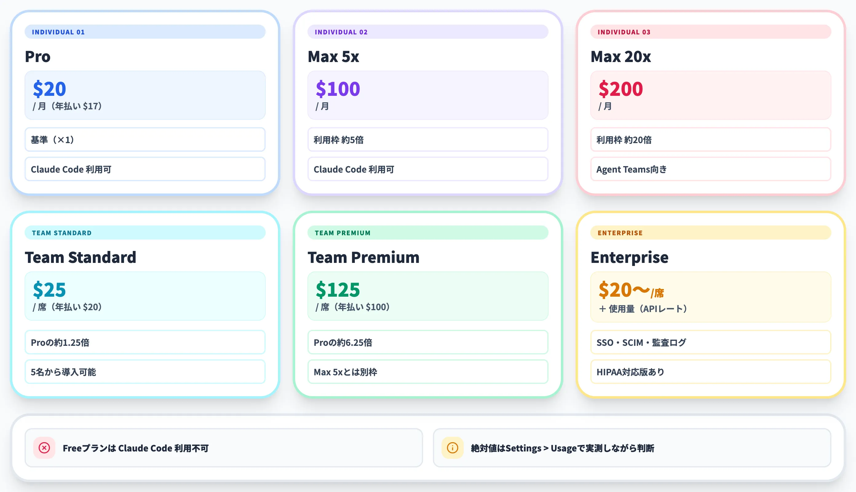The height and width of the screenshot is (492, 856).
Task: Click the Pro plan title
Action: [38, 57]
